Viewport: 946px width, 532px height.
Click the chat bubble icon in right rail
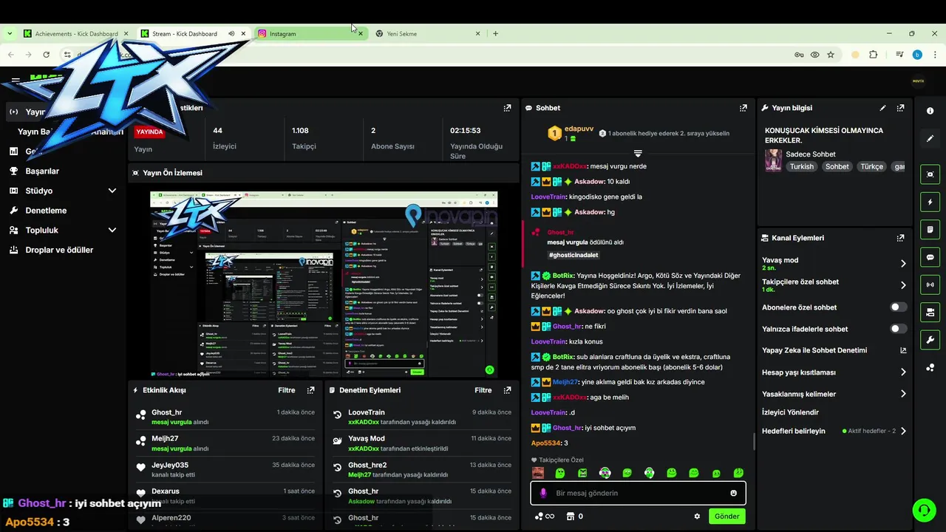point(930,257)
